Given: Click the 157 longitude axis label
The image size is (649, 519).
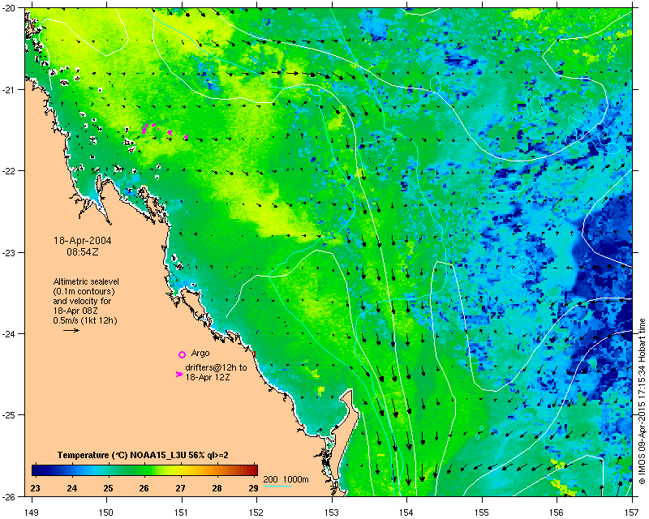Looking at the screenshot, I should [x=632, y=512].
